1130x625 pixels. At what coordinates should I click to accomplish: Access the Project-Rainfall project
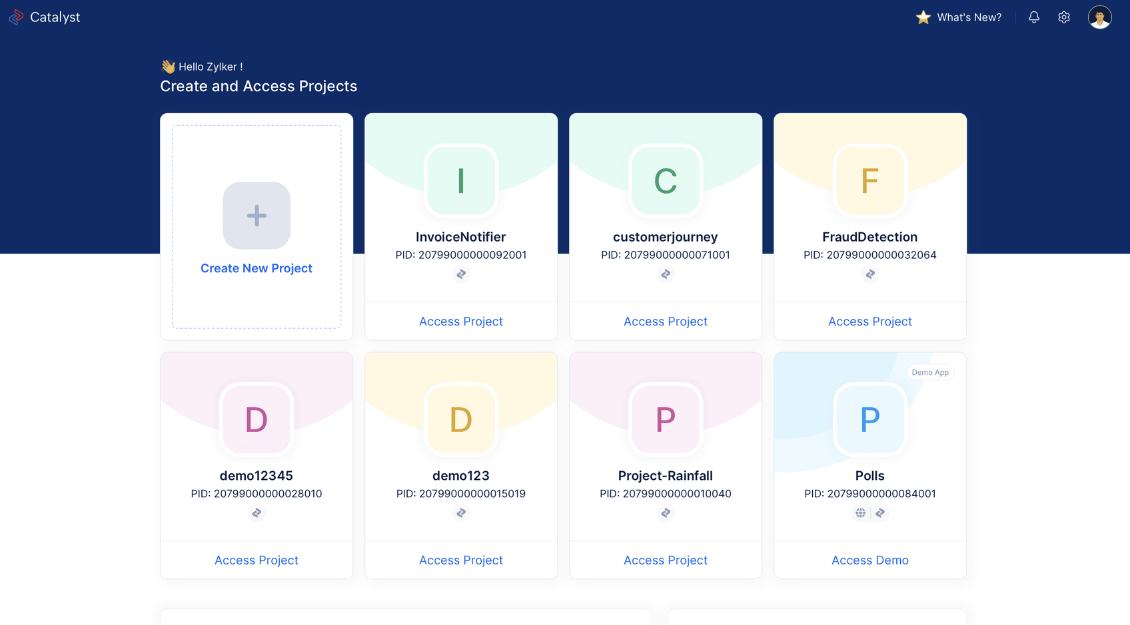(x=666, y=560)
